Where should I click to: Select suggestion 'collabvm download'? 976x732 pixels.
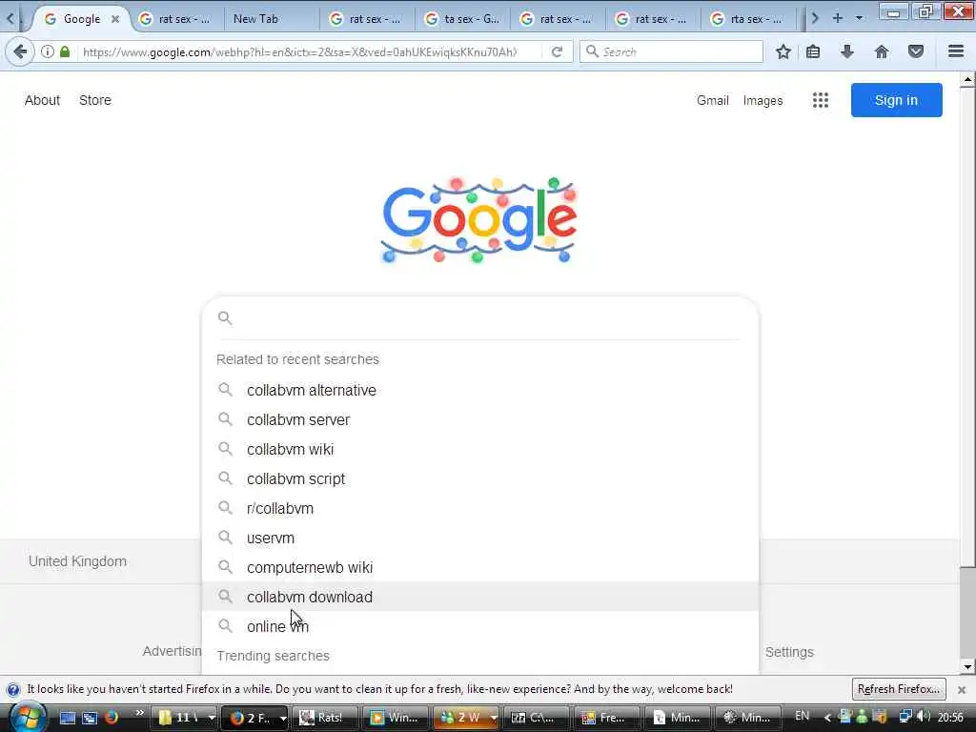click(x=480, y=597)
